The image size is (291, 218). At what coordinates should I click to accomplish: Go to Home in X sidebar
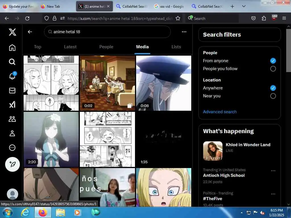pyautogui.click(x=12, y=48)
